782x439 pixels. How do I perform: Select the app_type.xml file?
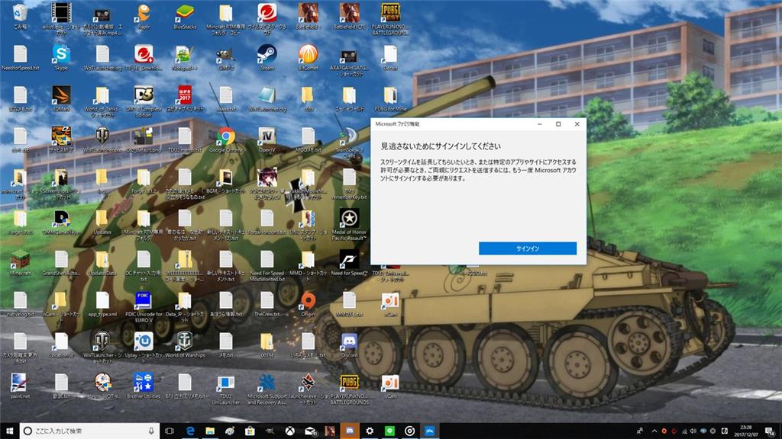(x=102, y=304)
